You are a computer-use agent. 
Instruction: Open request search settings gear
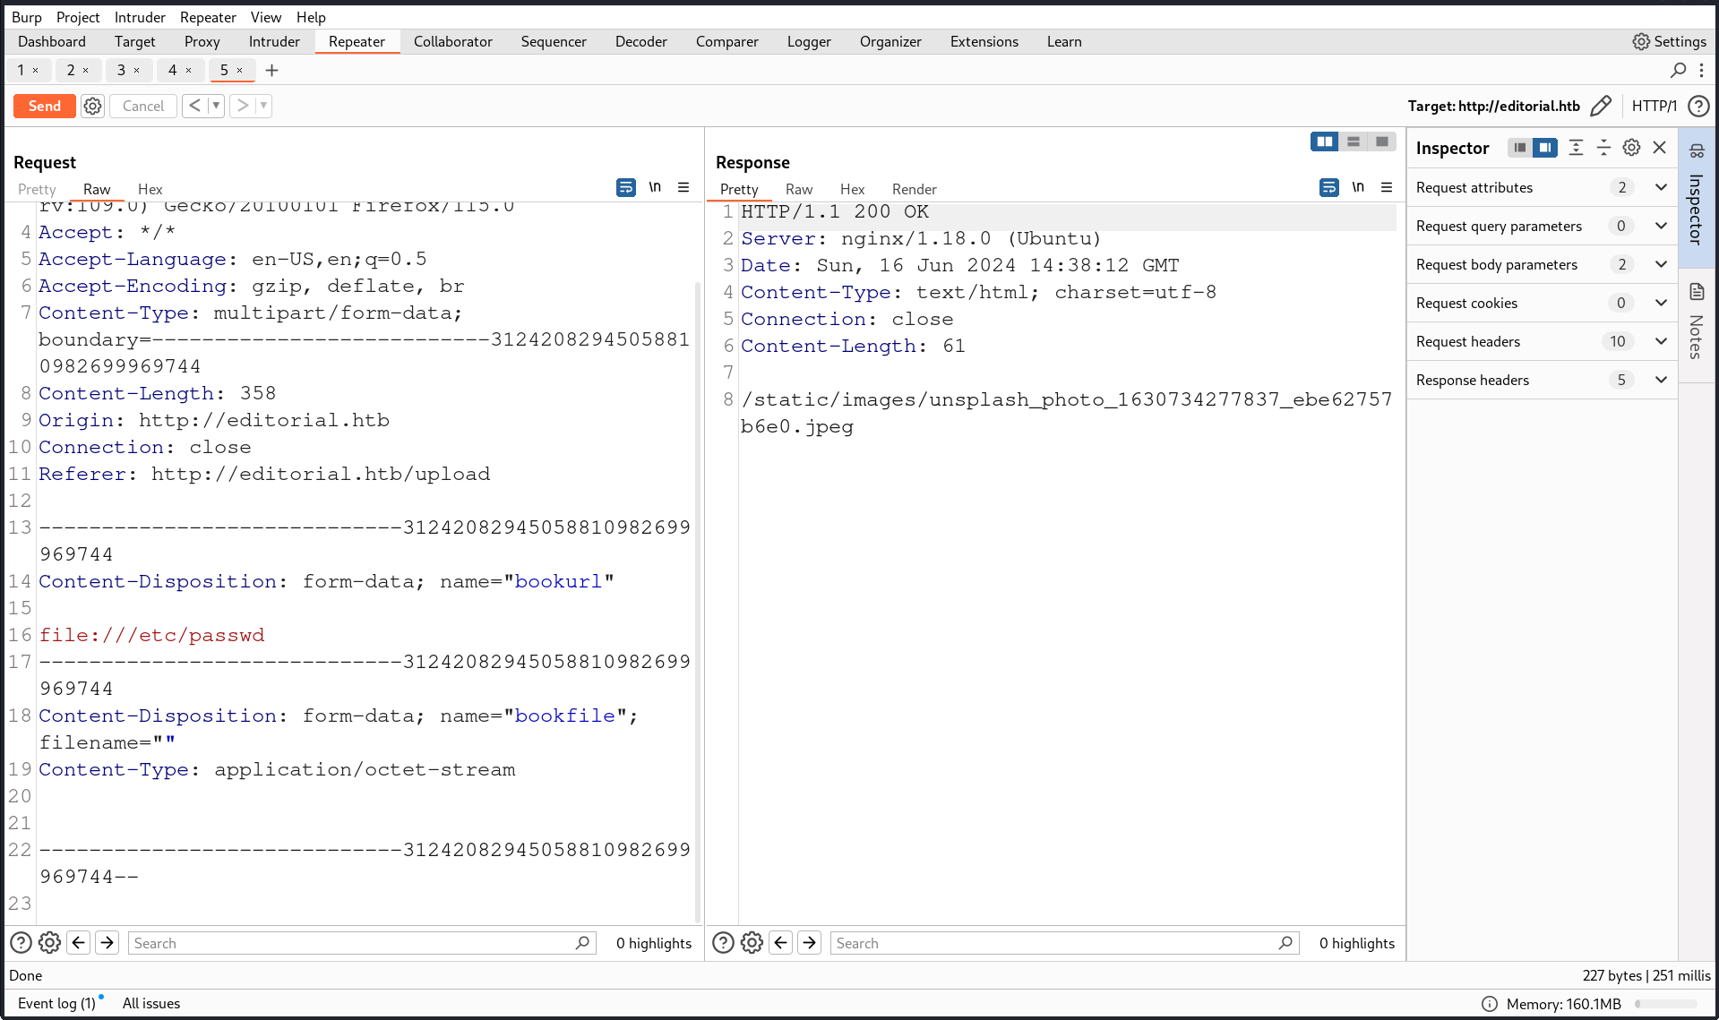pyautogui.click(x=50, y=942)
